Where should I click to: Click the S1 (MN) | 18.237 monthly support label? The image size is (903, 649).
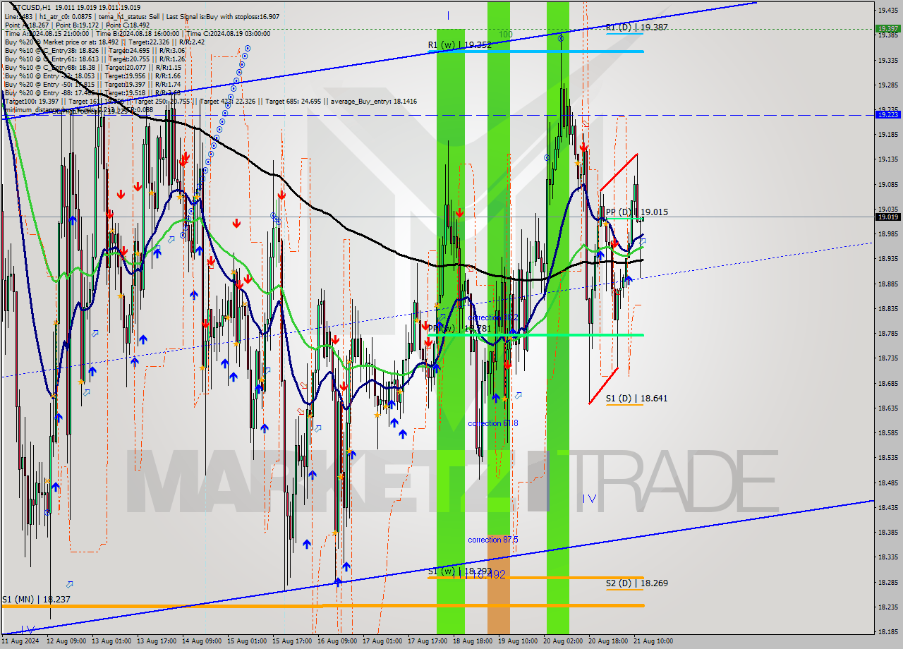point(36,598)
